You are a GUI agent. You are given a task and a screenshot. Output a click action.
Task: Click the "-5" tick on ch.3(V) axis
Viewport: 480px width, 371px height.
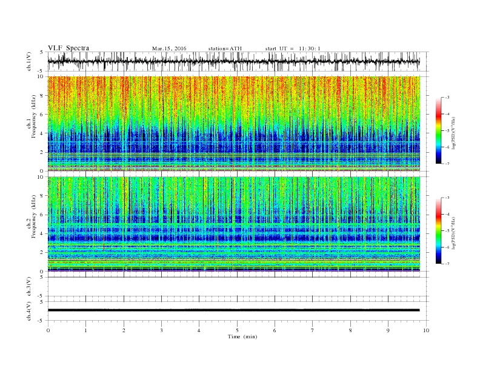tap(41, 296)
